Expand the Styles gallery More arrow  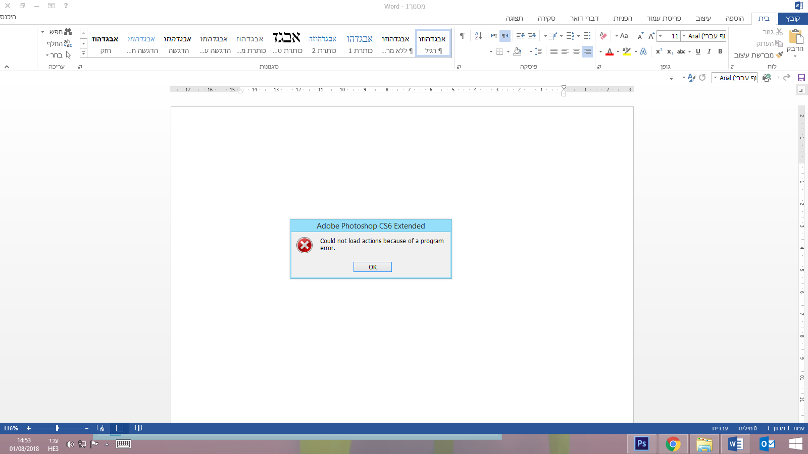[x=84, y=53]
